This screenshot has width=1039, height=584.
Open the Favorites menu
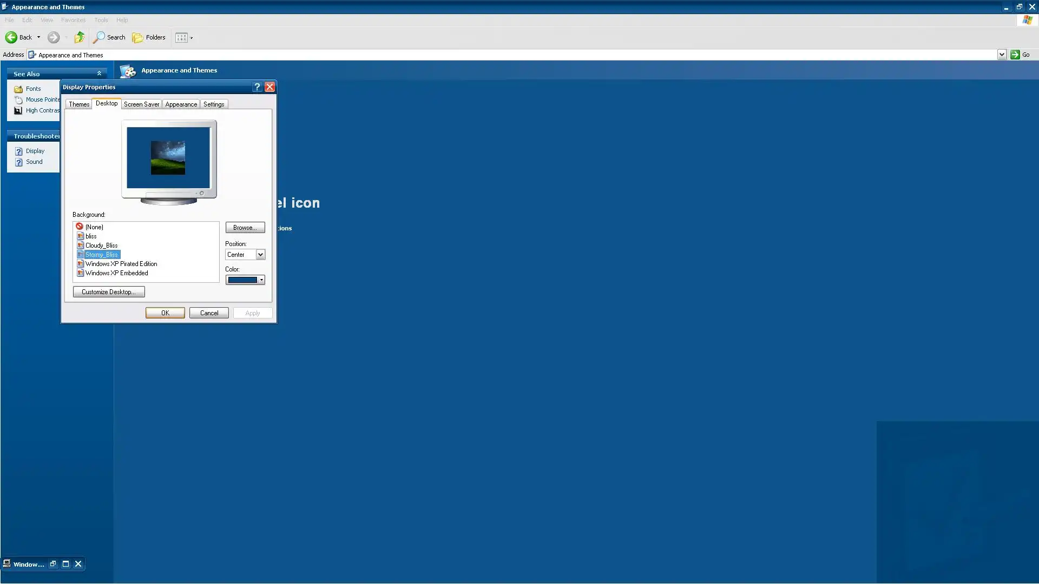pos(73,20)
